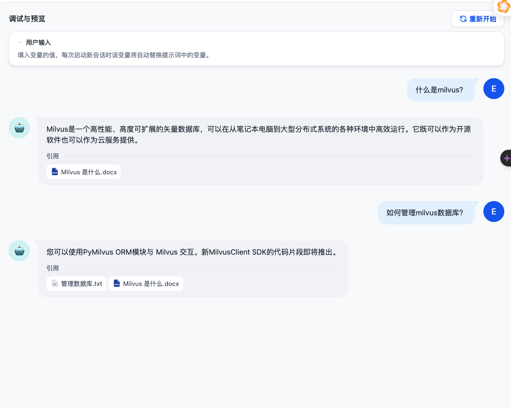Open the orange swirl icon at top-right corner

503,6
